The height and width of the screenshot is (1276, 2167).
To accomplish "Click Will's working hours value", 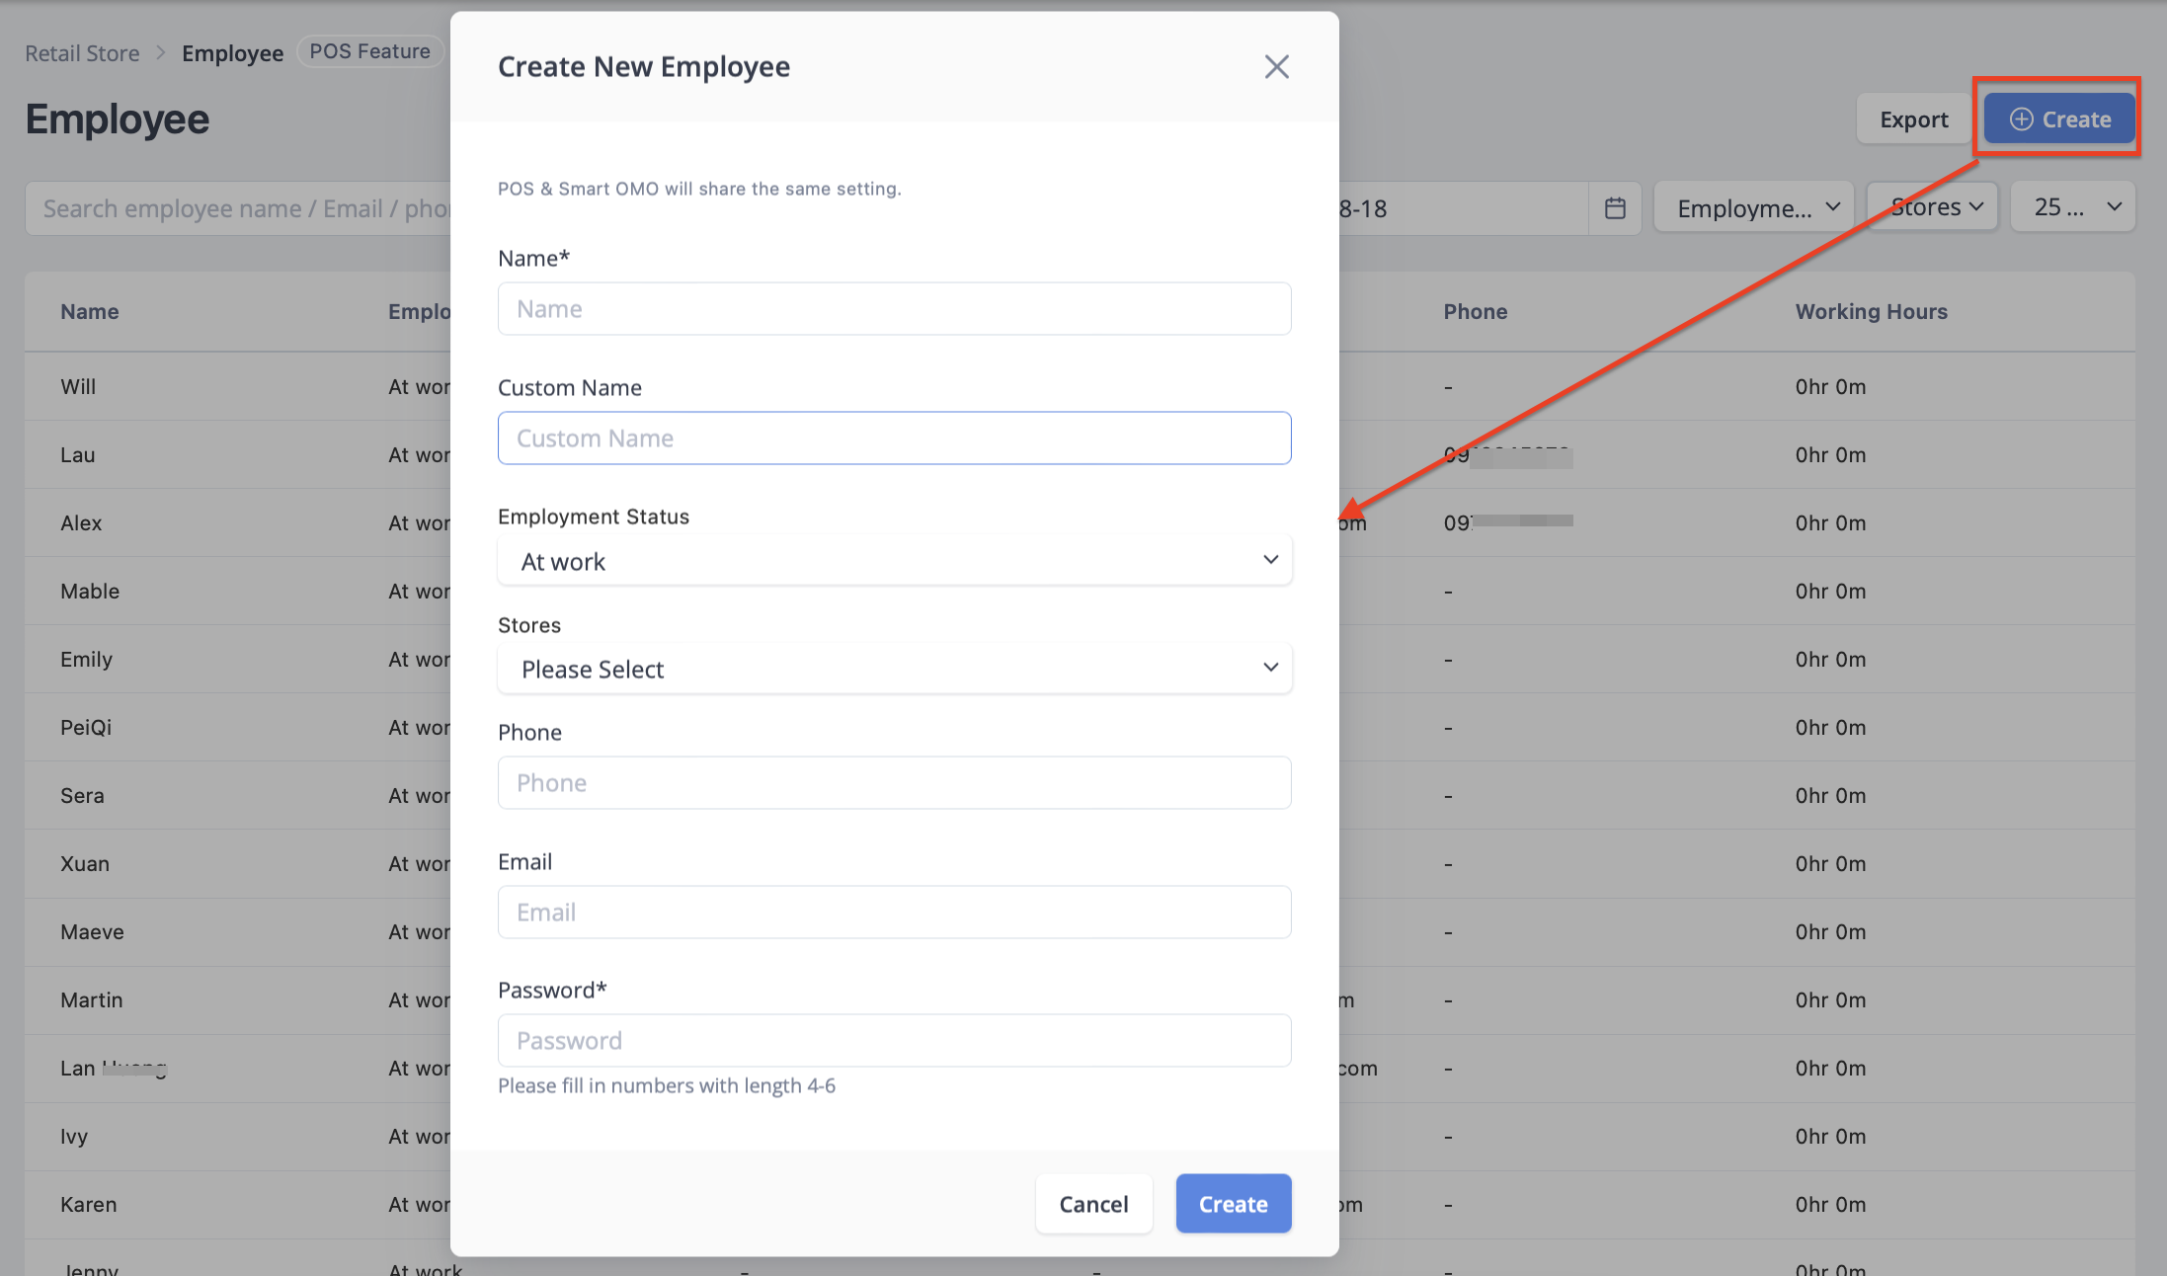I will pyautogui.click(x=1830, y=387).
